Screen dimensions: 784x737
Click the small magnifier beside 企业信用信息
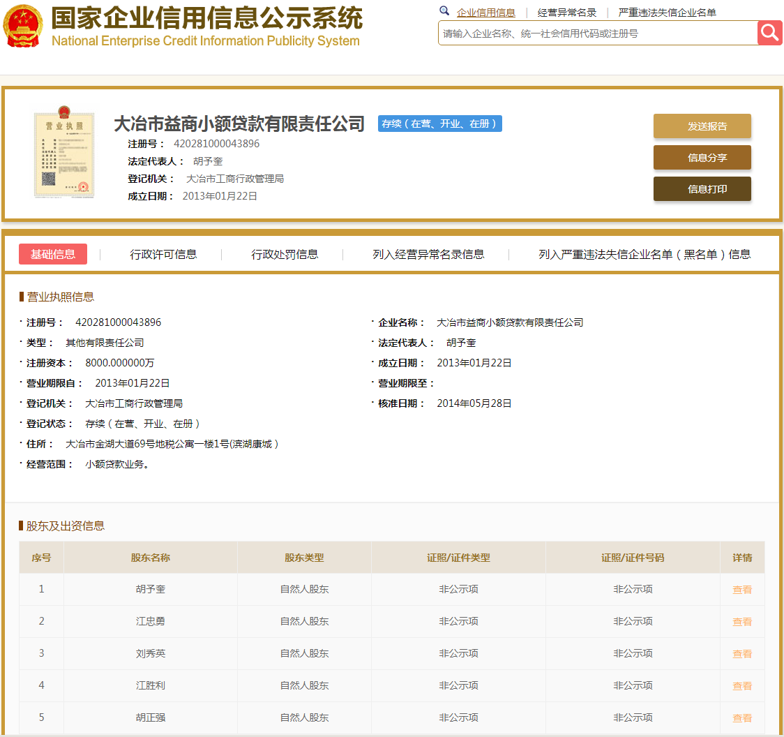(x=444, y=11)
